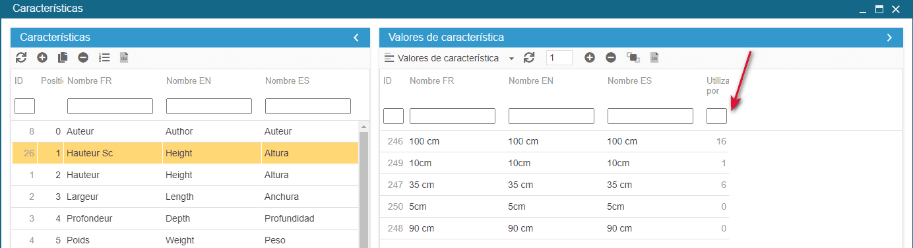This screenshot has height=248, width=913.
Task: Add a new characteristic value
Action: tap(590, 58)
